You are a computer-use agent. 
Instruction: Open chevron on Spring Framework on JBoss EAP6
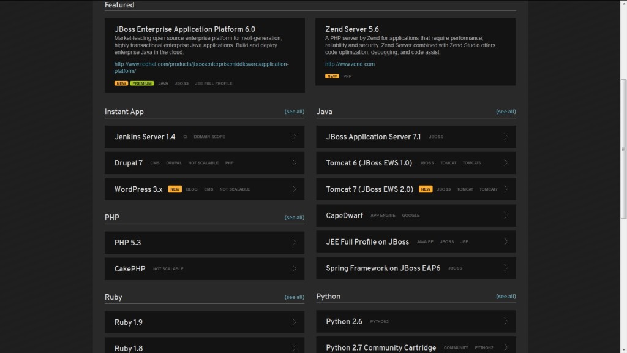506,268
